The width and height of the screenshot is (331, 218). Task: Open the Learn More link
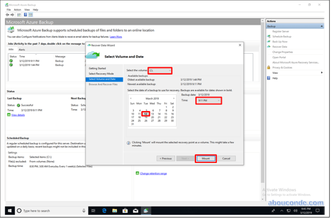(x=116, y=37)
